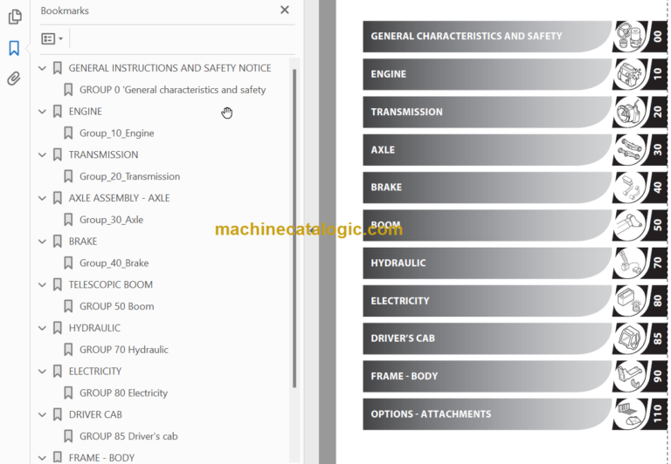Click the DRIVER'S CAB section banner
Image resolution: width=671 pixels, height=464 pixels.
(488, 338)
